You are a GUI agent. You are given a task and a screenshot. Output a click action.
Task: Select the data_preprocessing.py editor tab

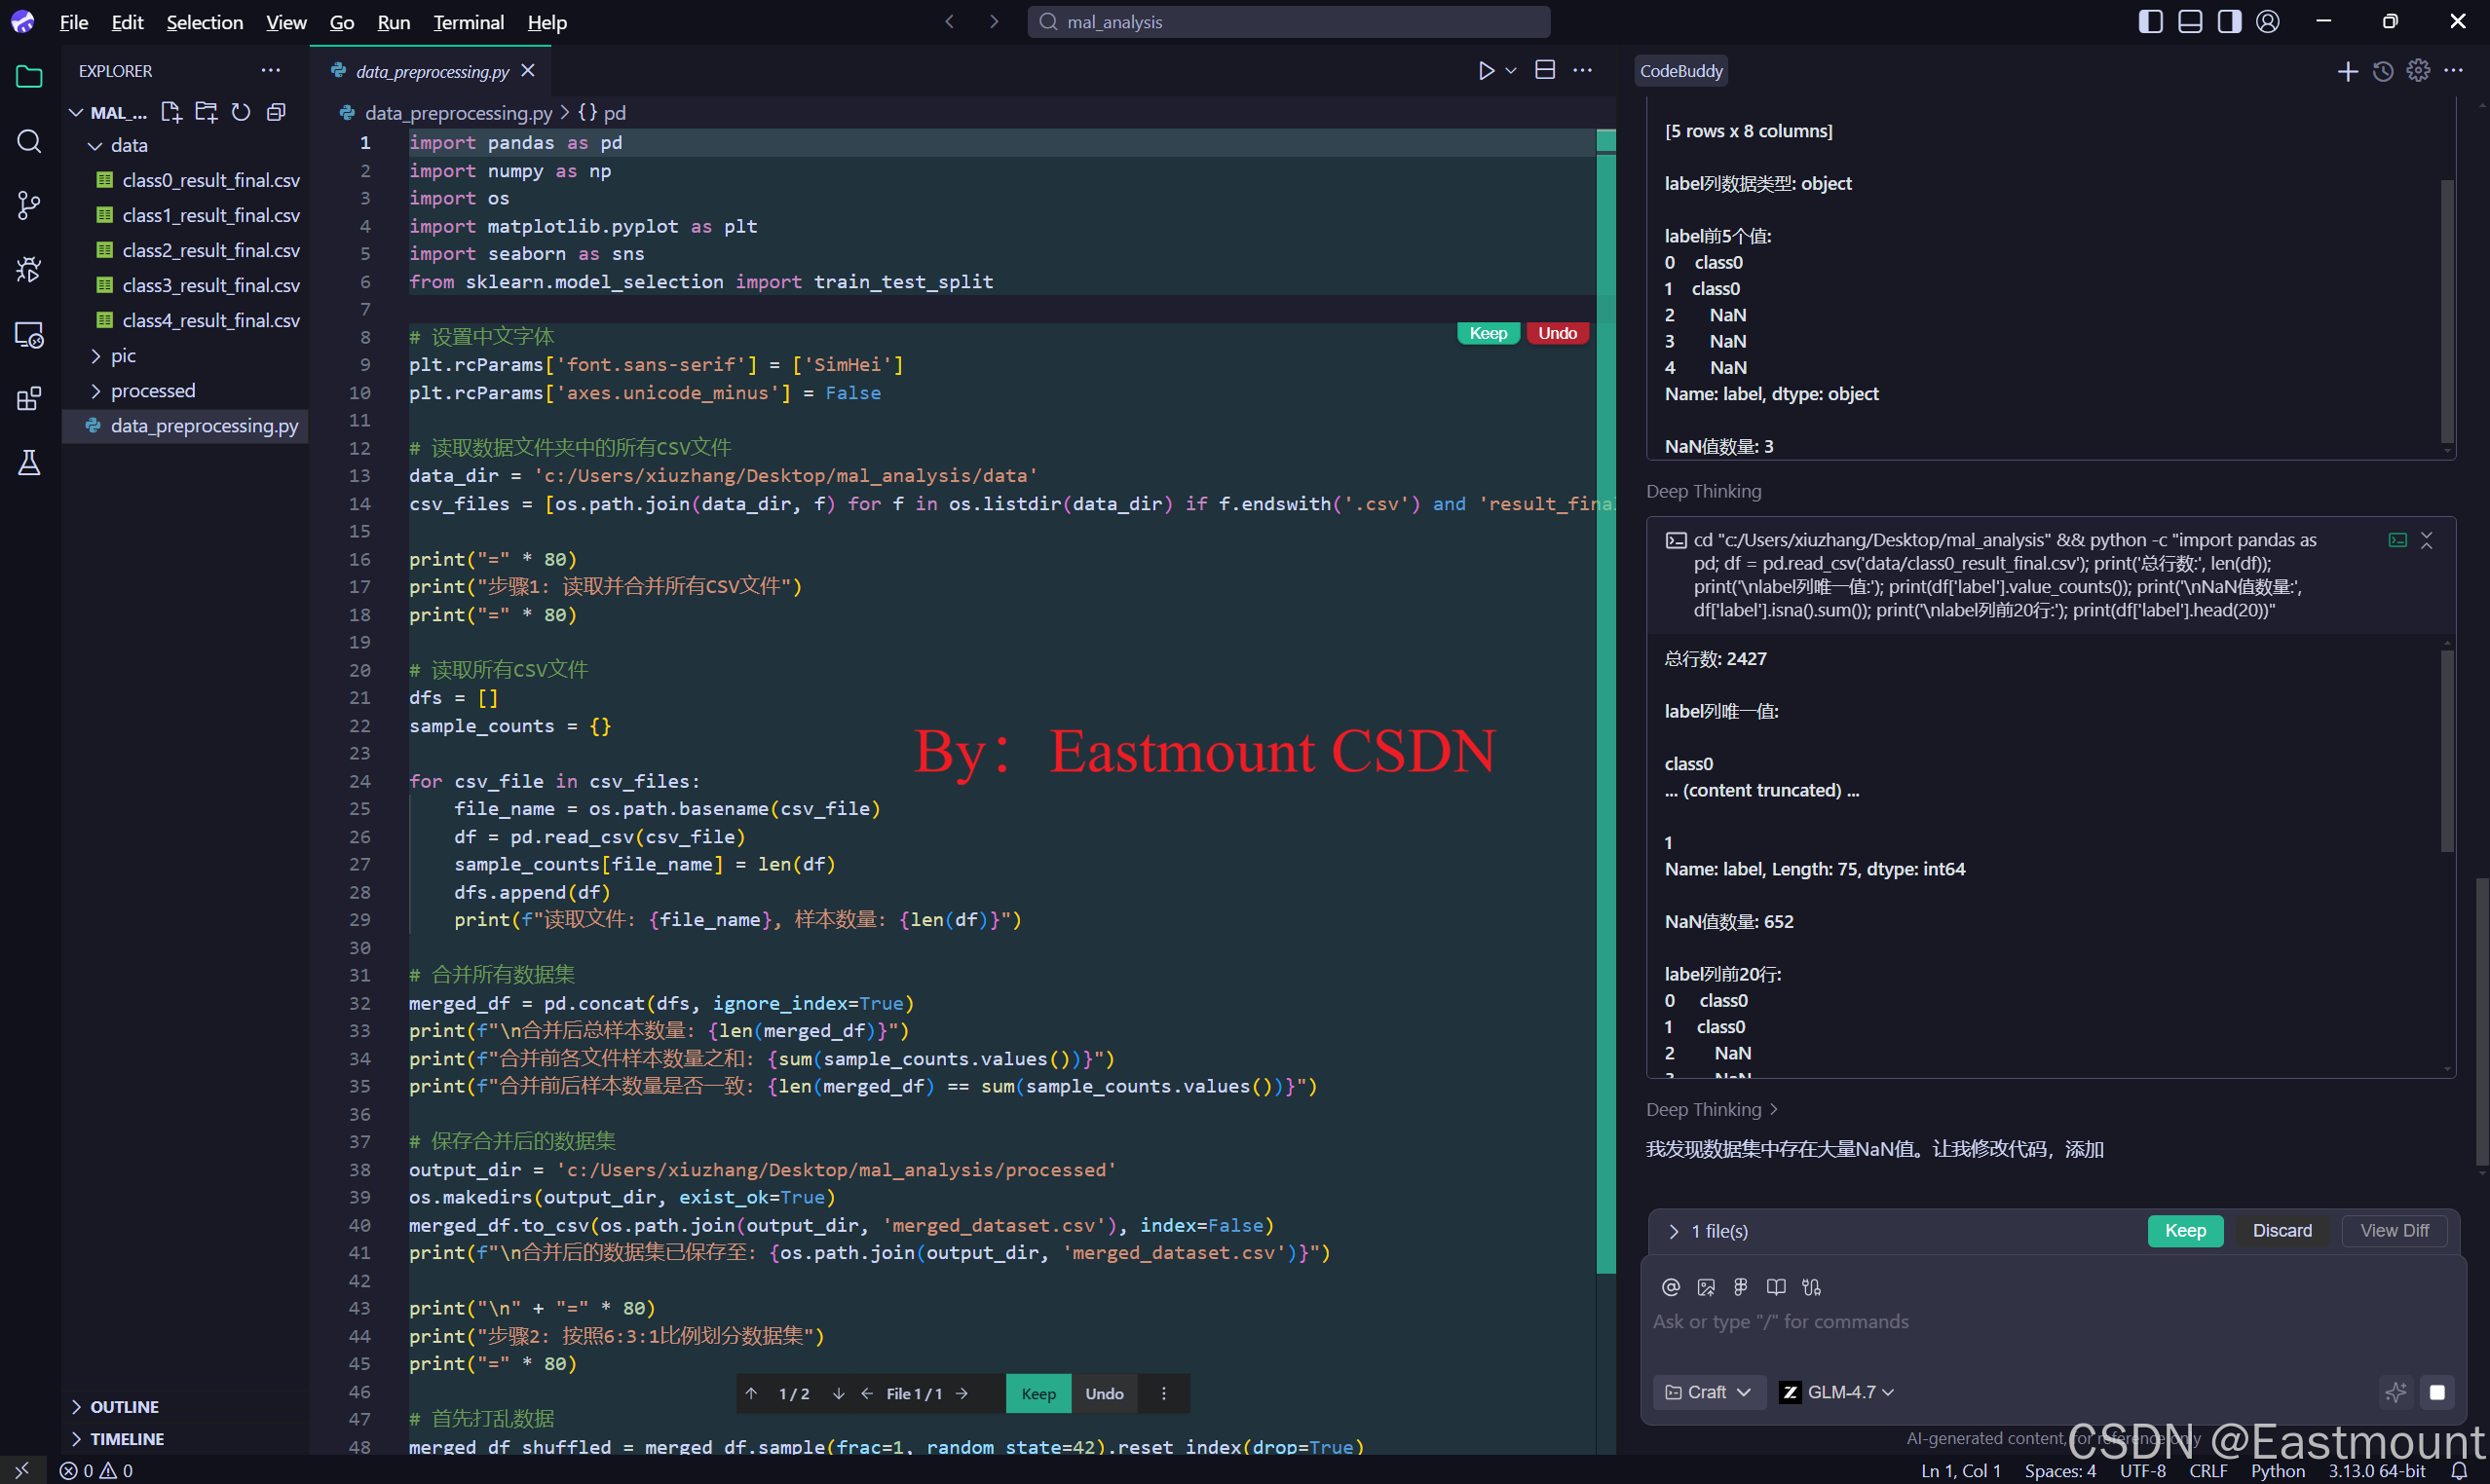433,71
